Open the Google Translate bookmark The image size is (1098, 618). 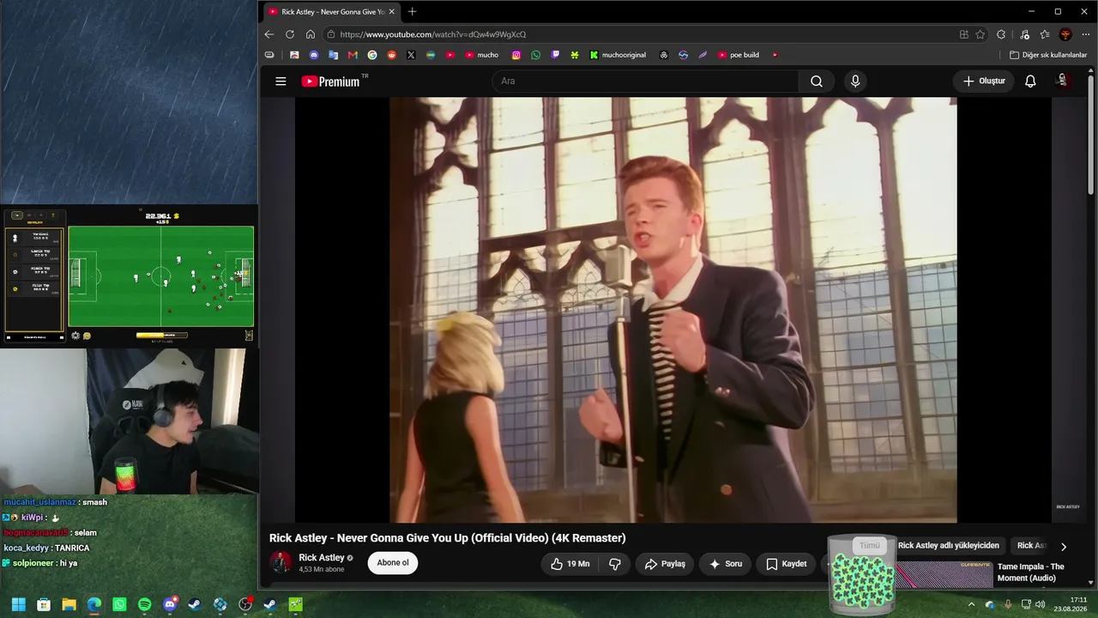(x=334, y=55)
